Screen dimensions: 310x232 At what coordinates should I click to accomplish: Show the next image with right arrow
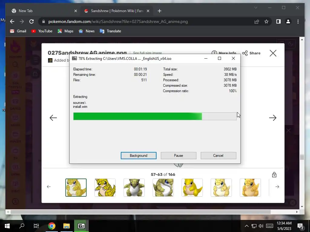273,118
